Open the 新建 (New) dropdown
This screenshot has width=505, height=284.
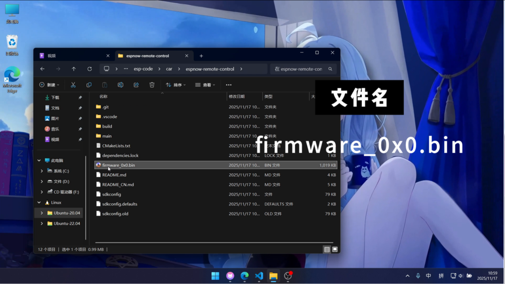49,85
